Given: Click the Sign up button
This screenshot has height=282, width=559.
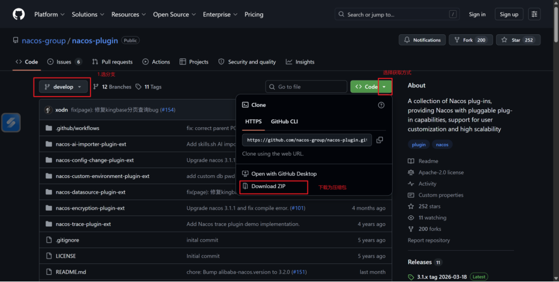Looking at the screenshot, I should pos(509,14).
